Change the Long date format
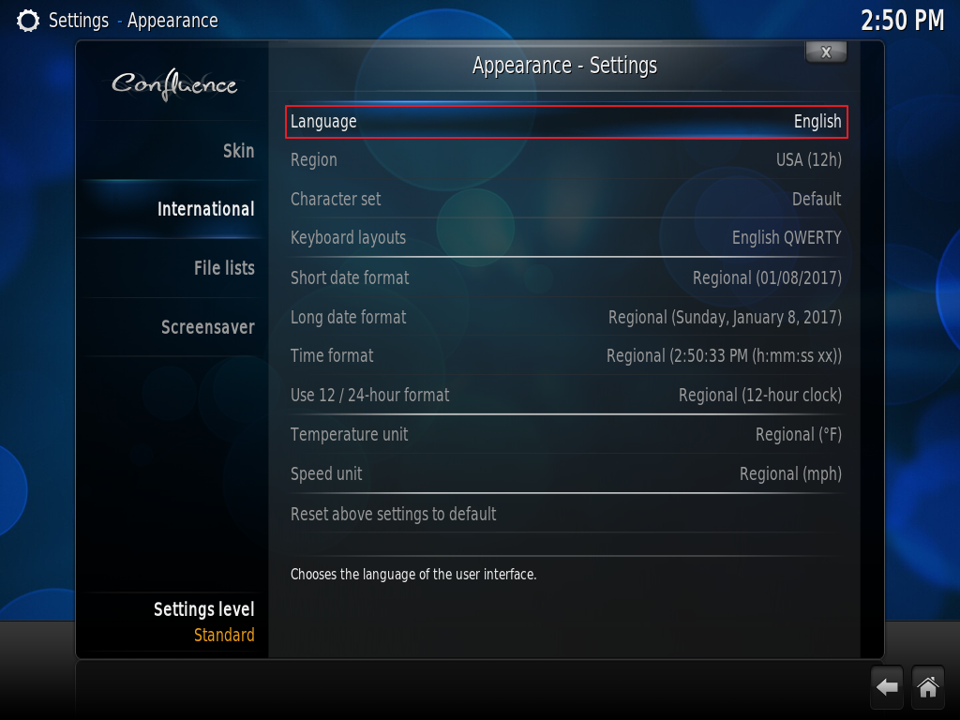The image size is (960, 720). 566,317
